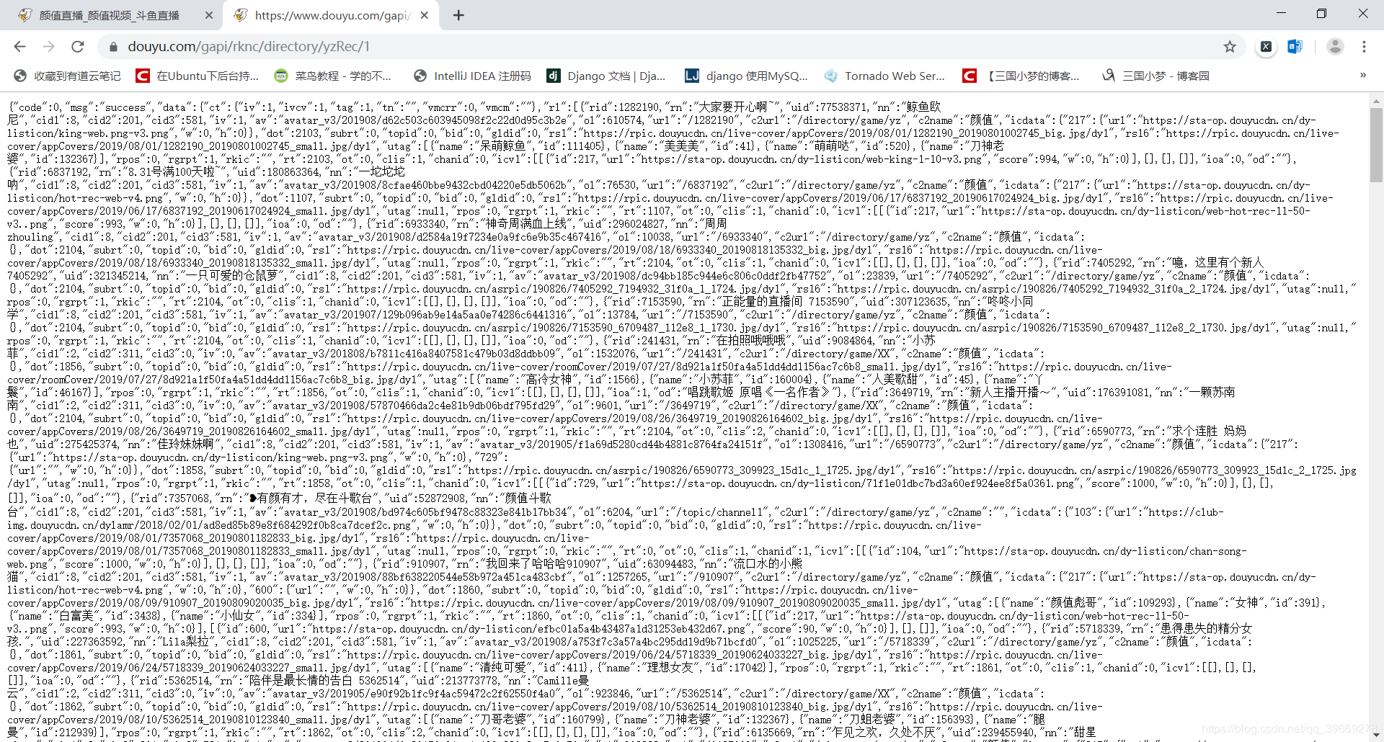Image resolution: width=1384 pixels, height=742 pixels.
Task: Open 菜鸟教程 bookmark
Action: [x=333, y=76]
